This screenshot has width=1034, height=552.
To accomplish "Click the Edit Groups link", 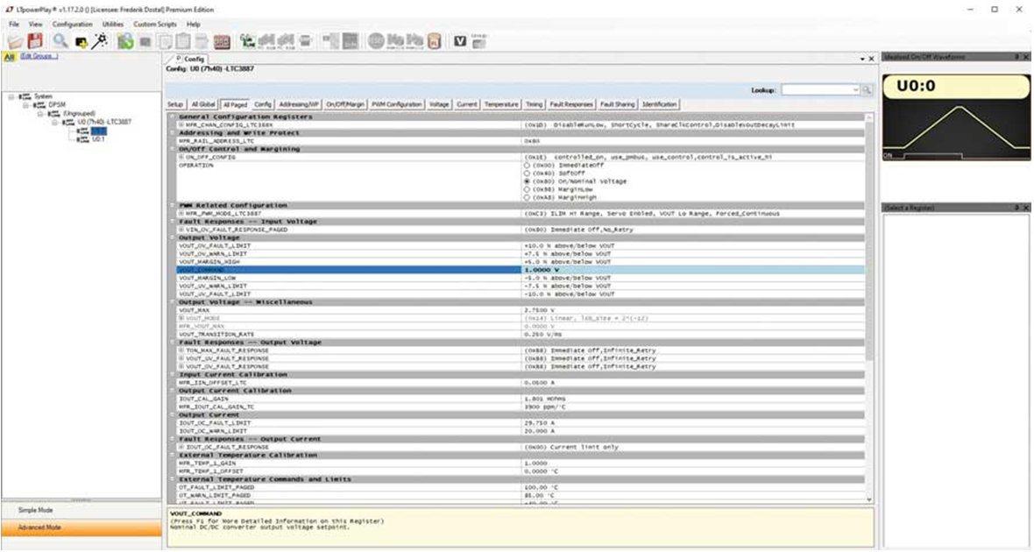I will 39,56.
